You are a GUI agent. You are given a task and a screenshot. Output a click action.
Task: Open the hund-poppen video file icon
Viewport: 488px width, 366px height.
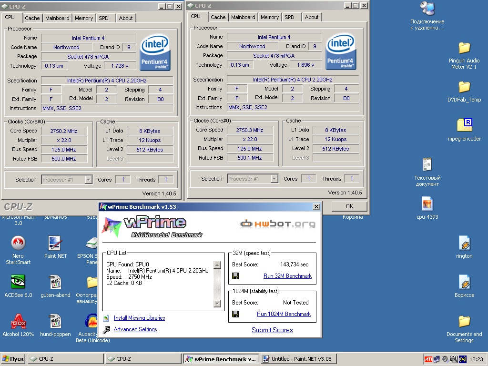(55, 321)
